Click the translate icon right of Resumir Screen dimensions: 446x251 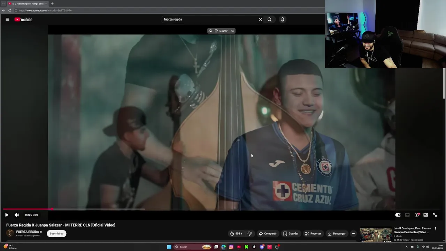[232, 31]
